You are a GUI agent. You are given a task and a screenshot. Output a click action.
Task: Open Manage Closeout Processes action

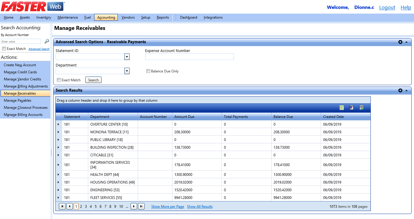pos(25,108)
